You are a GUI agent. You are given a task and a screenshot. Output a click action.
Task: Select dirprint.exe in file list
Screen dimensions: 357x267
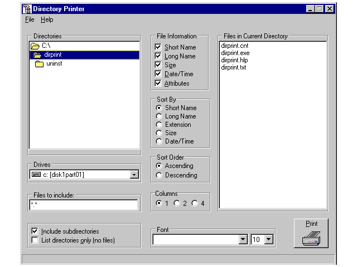coord(235,53)
